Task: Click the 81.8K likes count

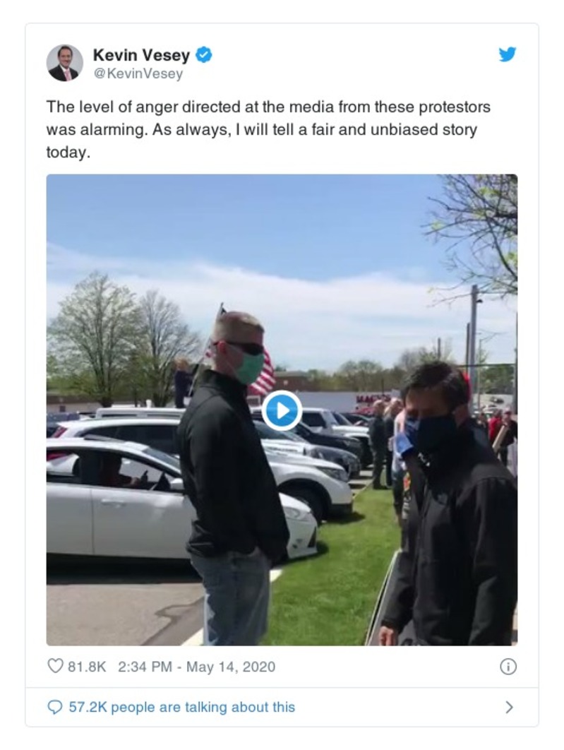Action: coord(87,666)
